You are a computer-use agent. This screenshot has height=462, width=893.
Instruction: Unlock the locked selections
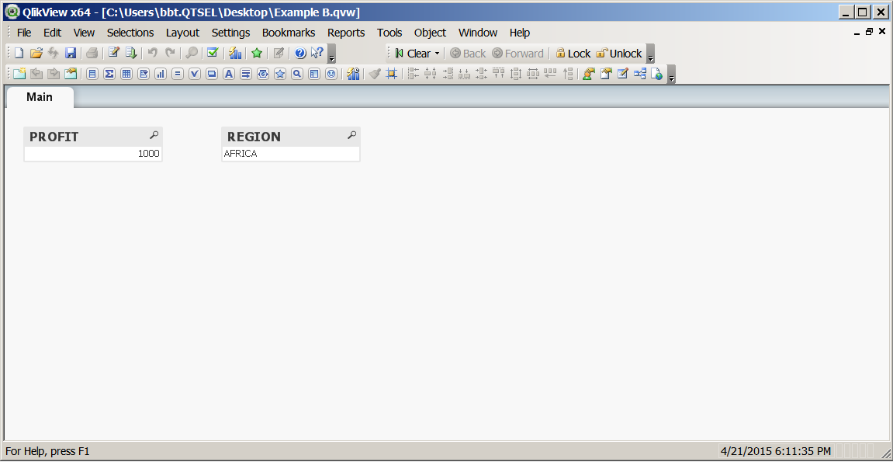coord(619,54)
